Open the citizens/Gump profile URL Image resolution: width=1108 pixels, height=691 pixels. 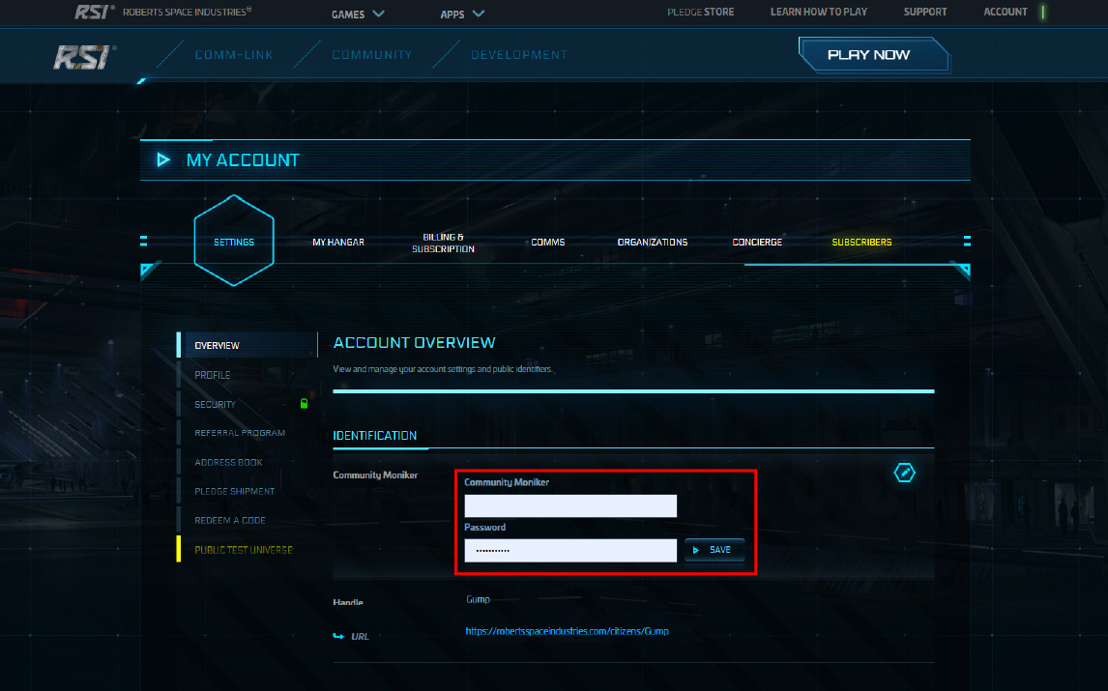point(567,631)
